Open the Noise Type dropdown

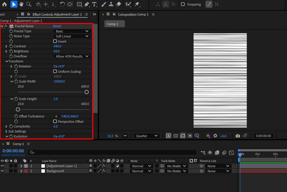72,36
